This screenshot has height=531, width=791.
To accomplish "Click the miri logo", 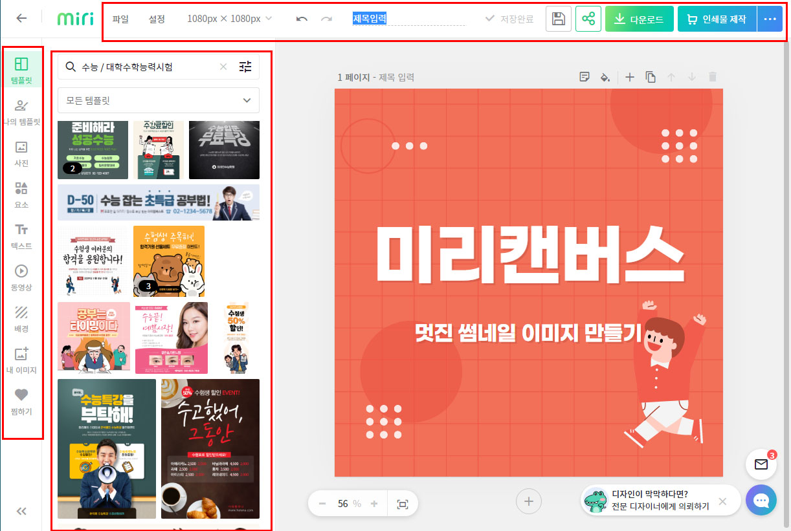I will pyautogui.click(x=75, y=19).
